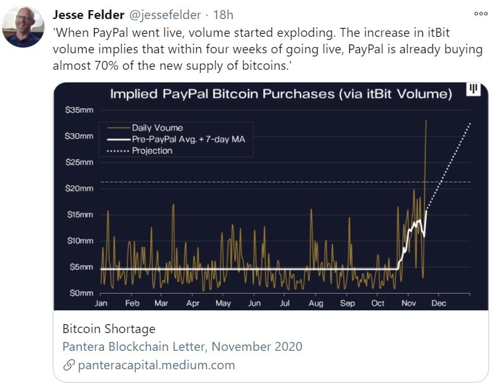Image resolution: width=496 pixels, height=387 pixels.
Task: Click the chart title about PayPal Bitcoin Purchases
Action: coord(281,95)
